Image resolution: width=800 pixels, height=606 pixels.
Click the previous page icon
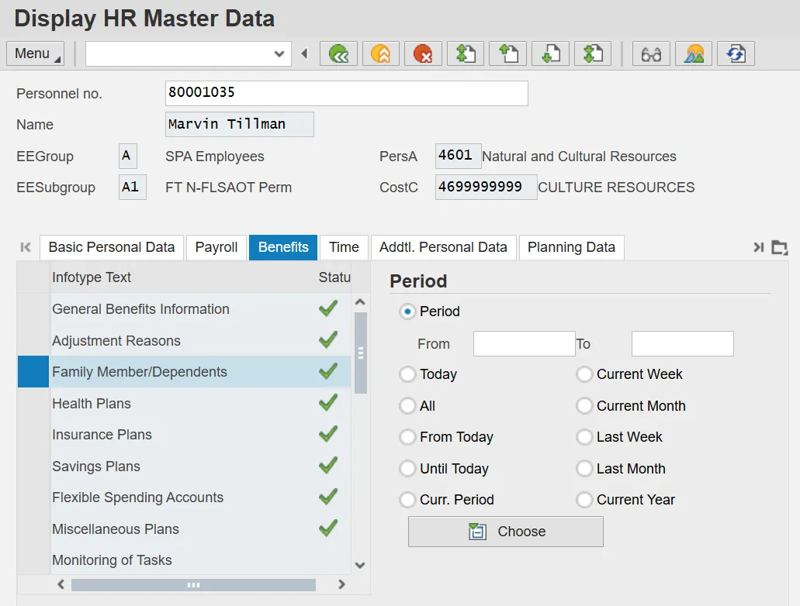[x=507, y=53]
